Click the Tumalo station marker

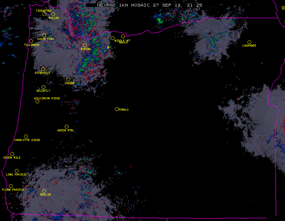pos(117,109)
